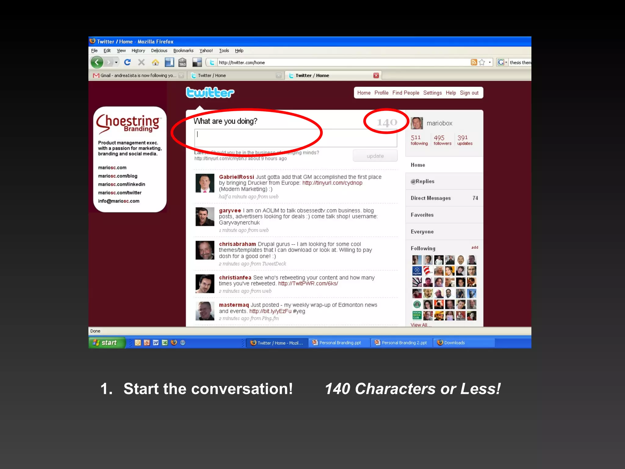Viewport: 625px width, 469px height.
Task: Launch Firefox from quick launch icon
Action: click(174, 343)
